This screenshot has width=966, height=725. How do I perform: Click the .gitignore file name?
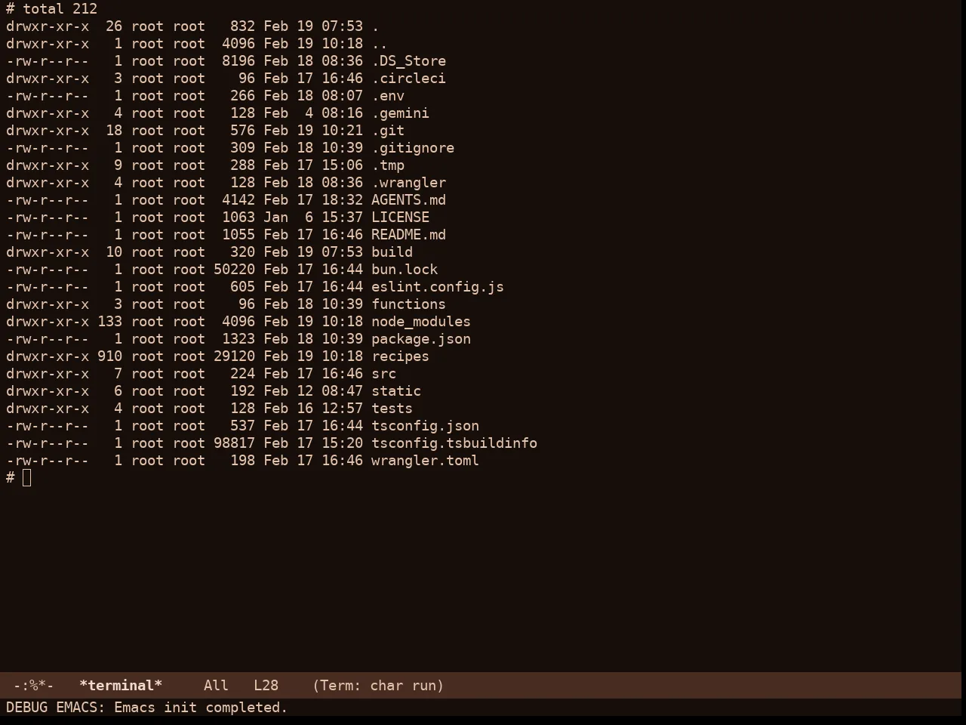coord(413,148)
